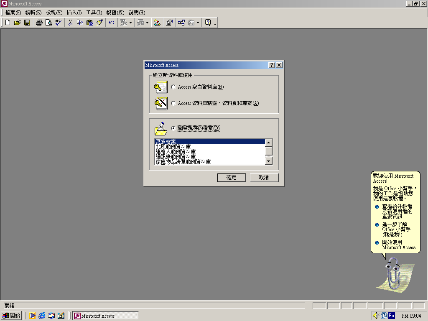This screenshot has height=321, width=428.
Task: Click the Code toolbar icon
Action: 157,23
